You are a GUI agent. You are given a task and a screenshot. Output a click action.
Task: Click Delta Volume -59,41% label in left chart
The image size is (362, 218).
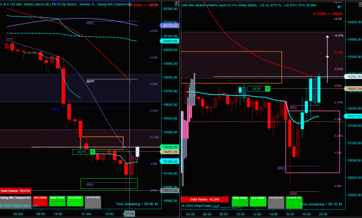[x=16, y=191]
